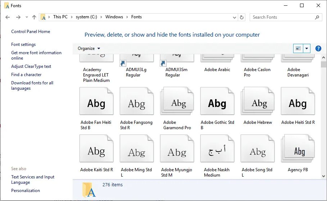Image resolution: width=327 pixels, height=201 pixels.
Task: Click the scrollbar up arrow
Action: [323, 57]
